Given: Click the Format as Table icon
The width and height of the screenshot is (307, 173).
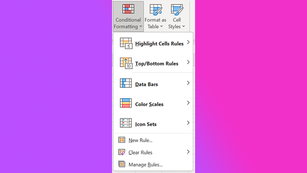Looking at the screenshot, I should tap(156, 10).
